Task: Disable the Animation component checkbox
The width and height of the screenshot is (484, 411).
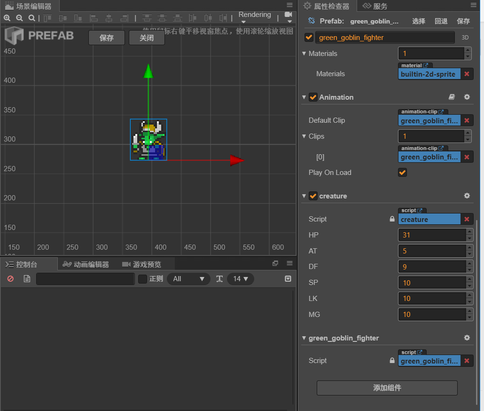Action: click(313, 97)
